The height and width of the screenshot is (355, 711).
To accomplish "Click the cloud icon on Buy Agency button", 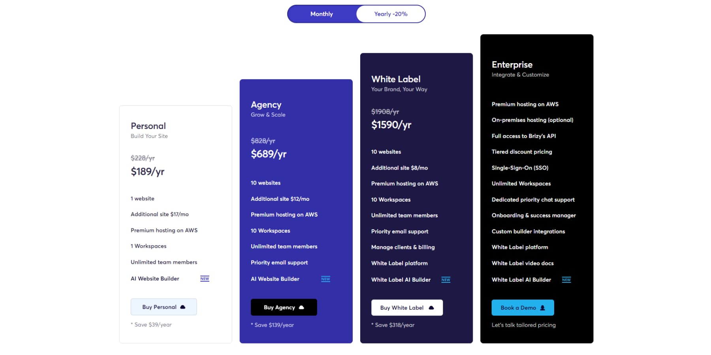I will (302, 307).
